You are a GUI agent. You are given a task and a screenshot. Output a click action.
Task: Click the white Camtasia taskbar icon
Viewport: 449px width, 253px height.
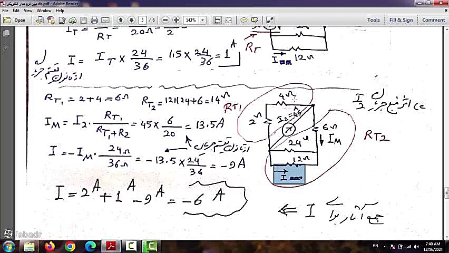coord(131,246)
